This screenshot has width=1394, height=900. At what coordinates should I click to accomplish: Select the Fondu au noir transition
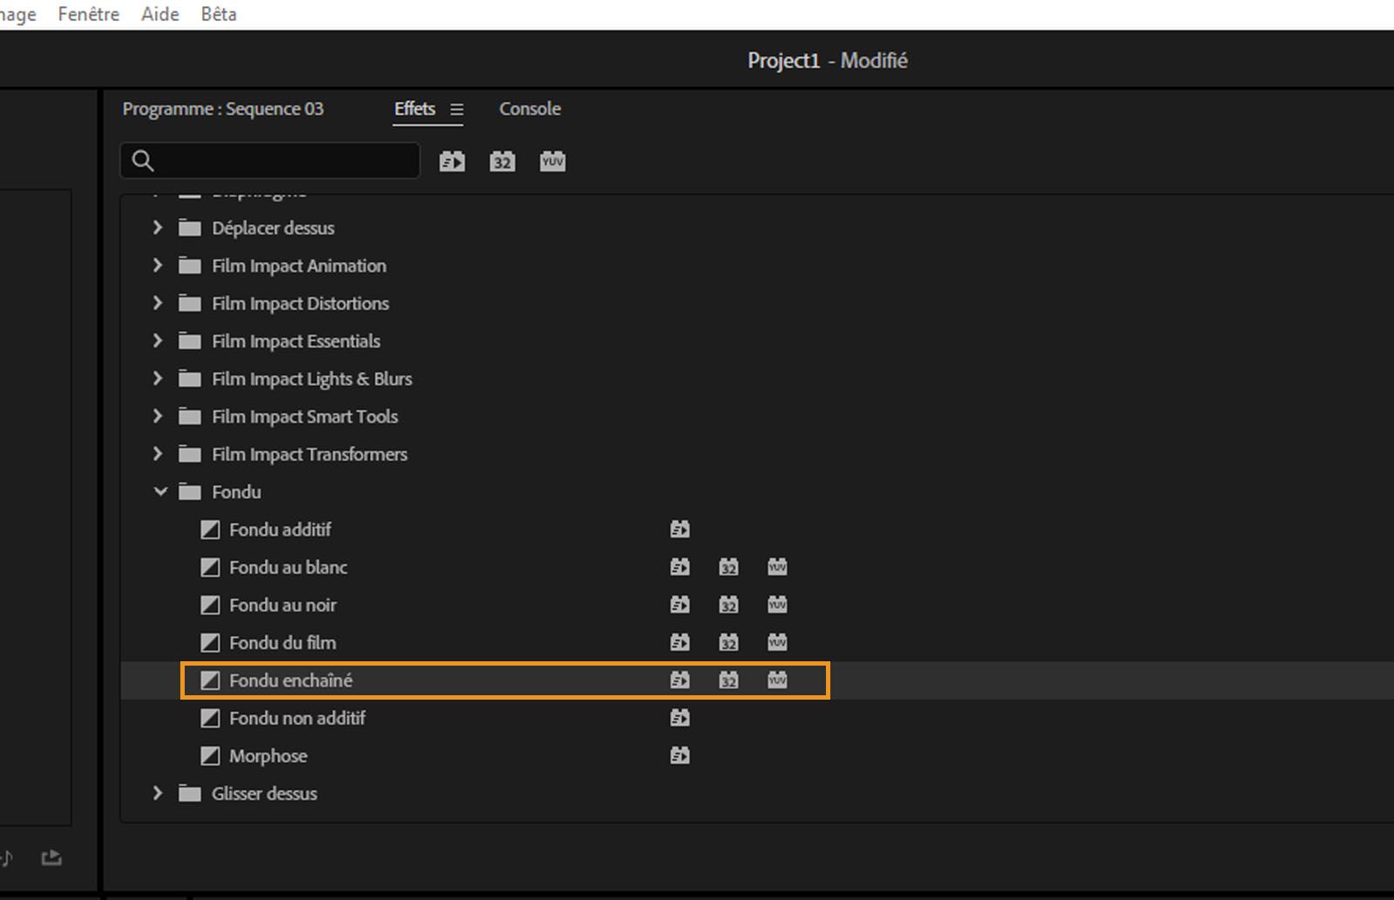[282, 605]
